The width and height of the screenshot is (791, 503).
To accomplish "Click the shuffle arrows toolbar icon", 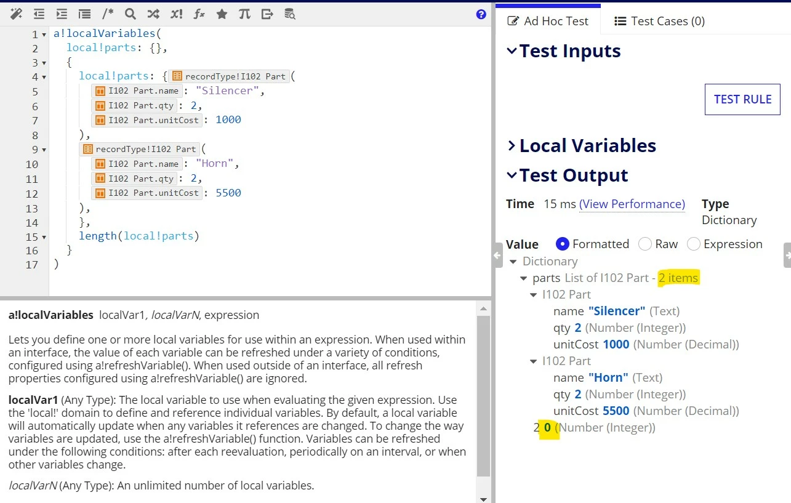I will [153, 14].
